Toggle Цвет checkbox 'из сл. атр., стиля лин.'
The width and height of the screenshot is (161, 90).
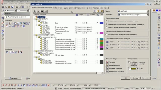[132, 48]
